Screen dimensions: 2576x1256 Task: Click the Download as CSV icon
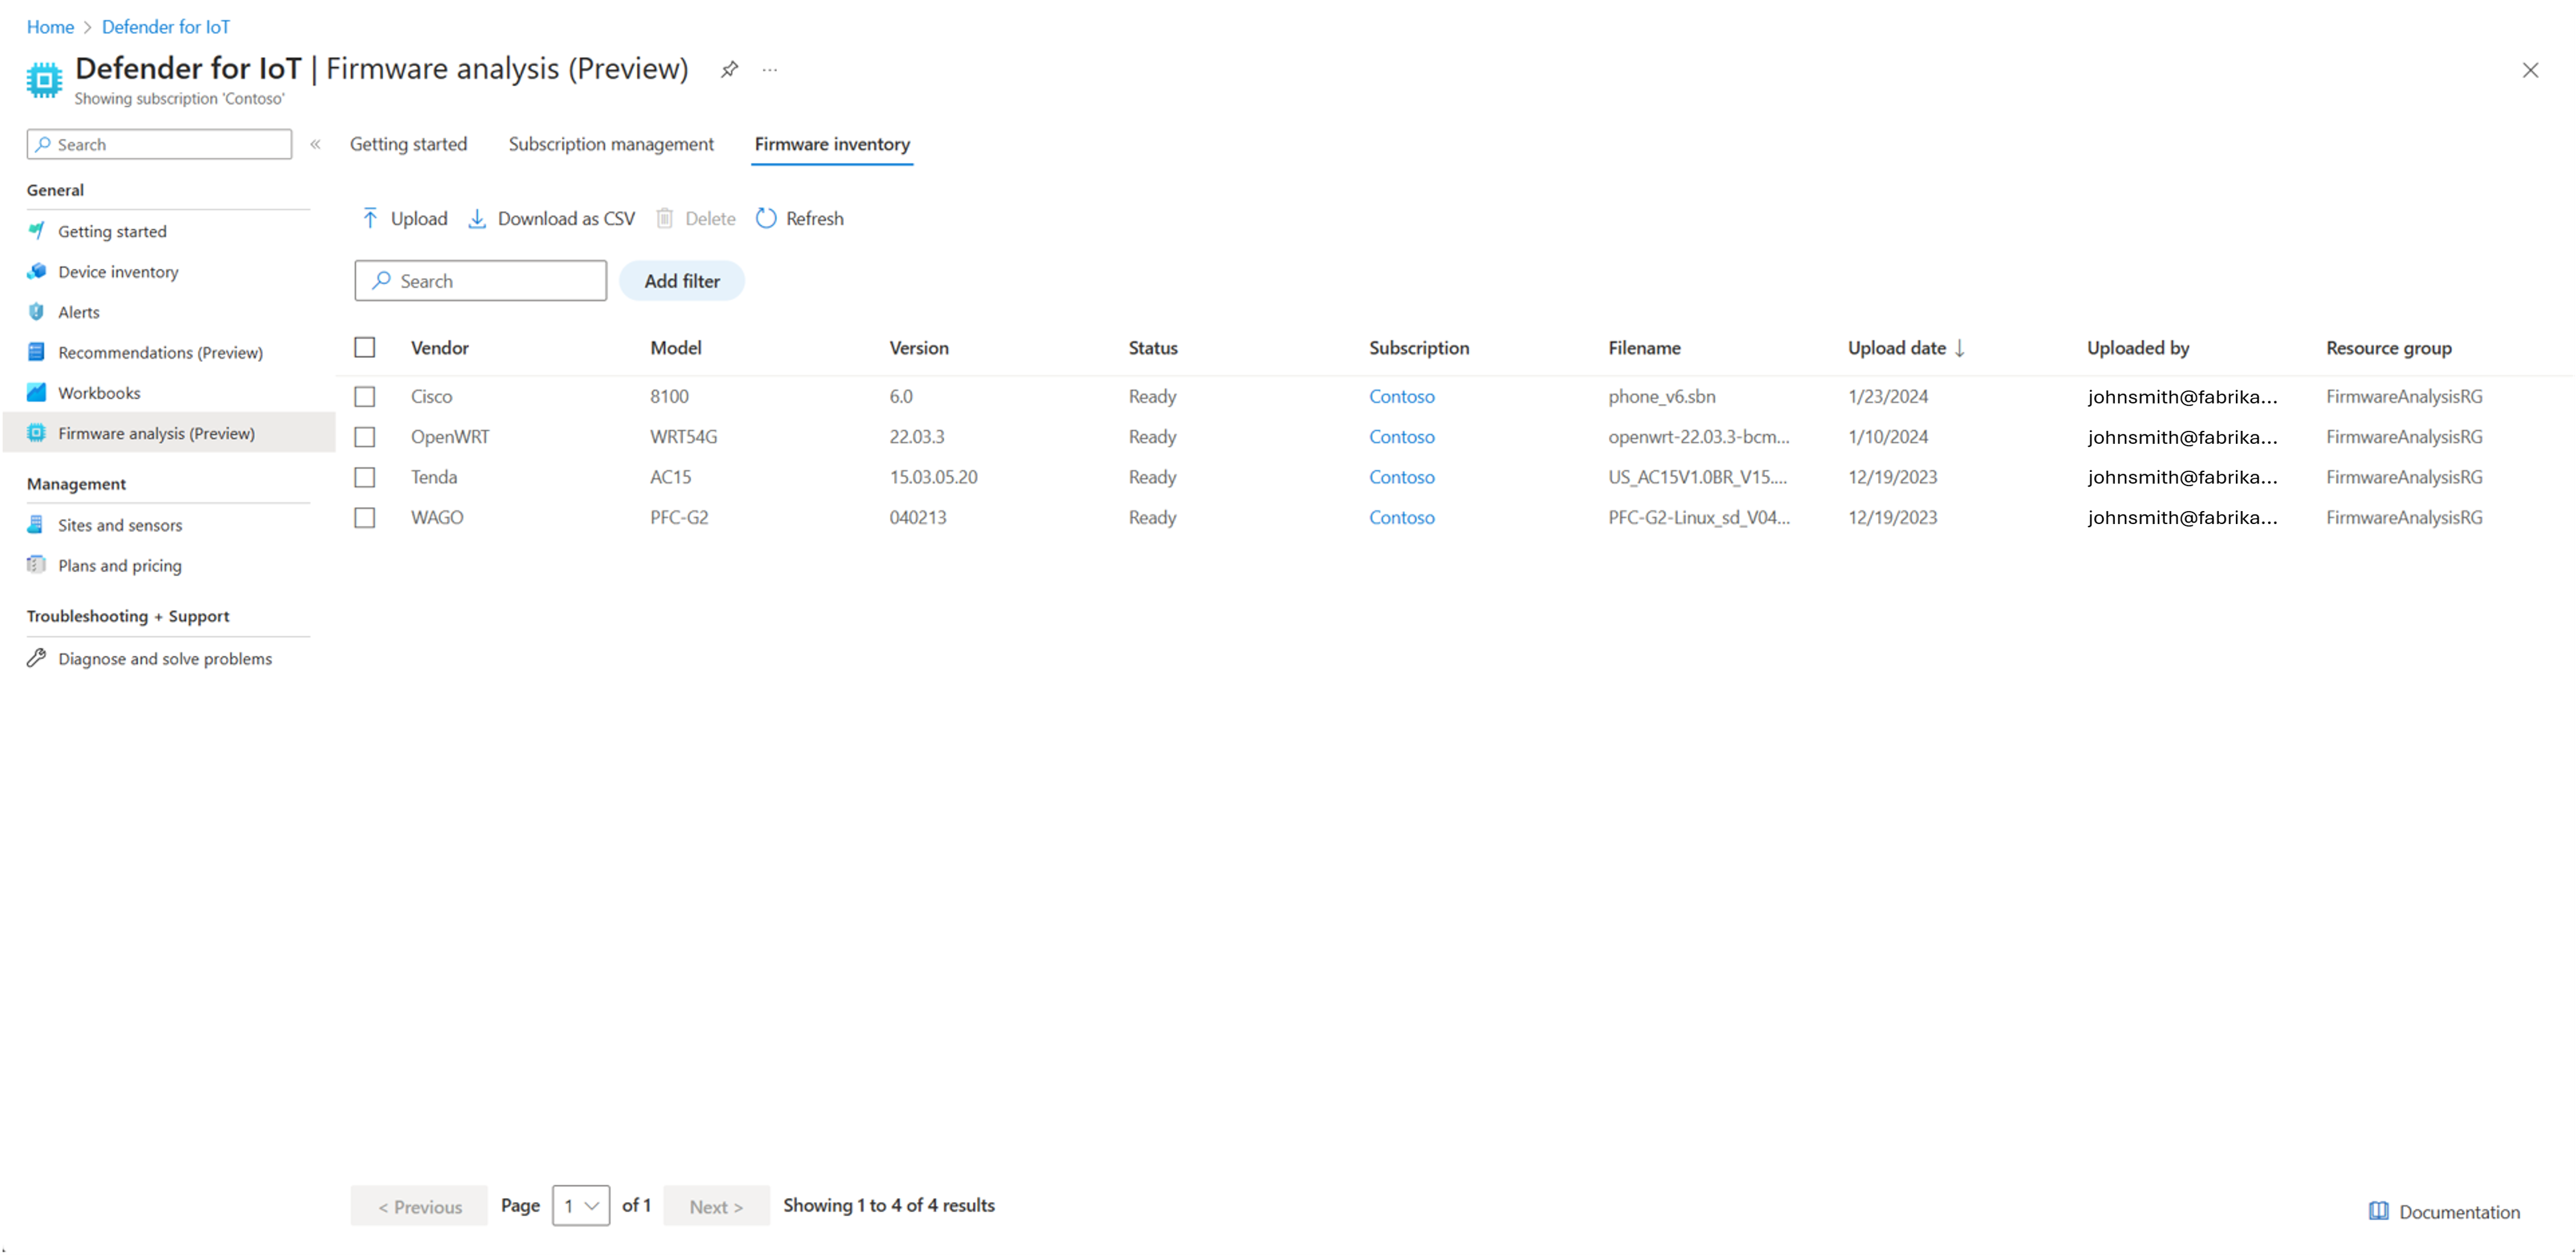point(477,218)
